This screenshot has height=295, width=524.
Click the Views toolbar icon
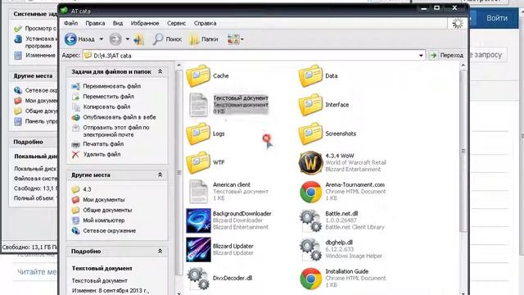(233, 39)
